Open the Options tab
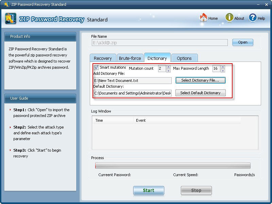Viewport: 272px width, 204px height. pos(184,58)
